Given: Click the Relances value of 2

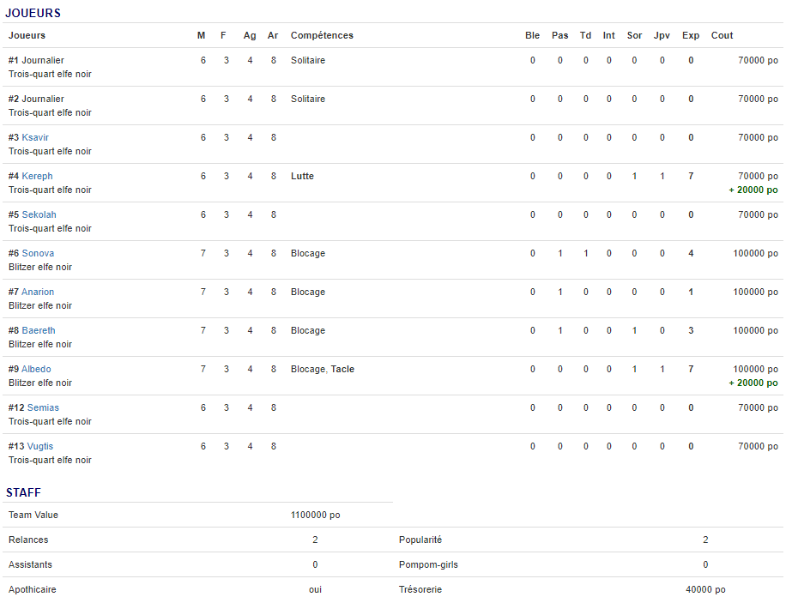Looking at the screenshot, I should [315, 540].
